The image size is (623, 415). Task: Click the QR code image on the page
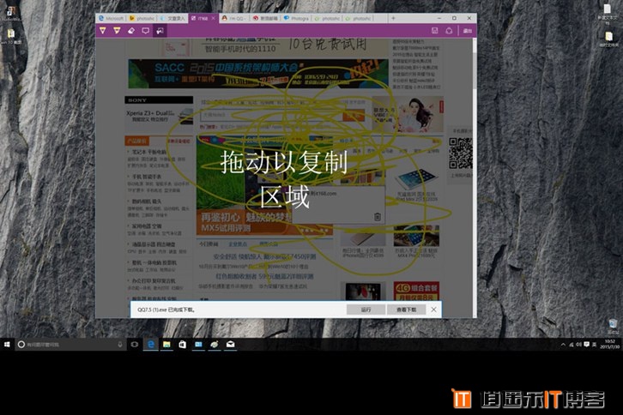(x=461, y=153)
